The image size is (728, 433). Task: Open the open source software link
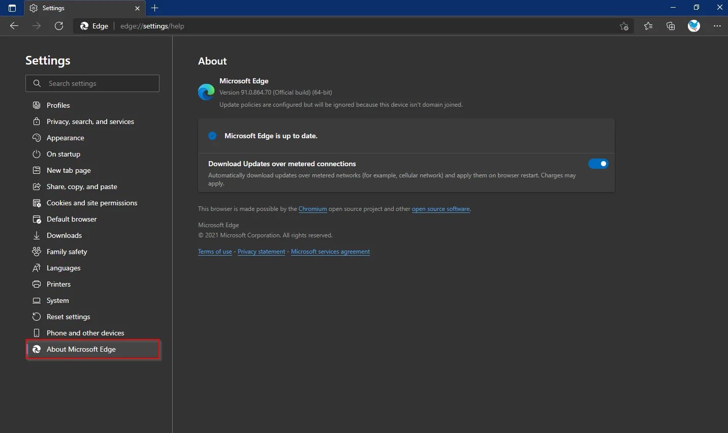[x=440, y=209]
